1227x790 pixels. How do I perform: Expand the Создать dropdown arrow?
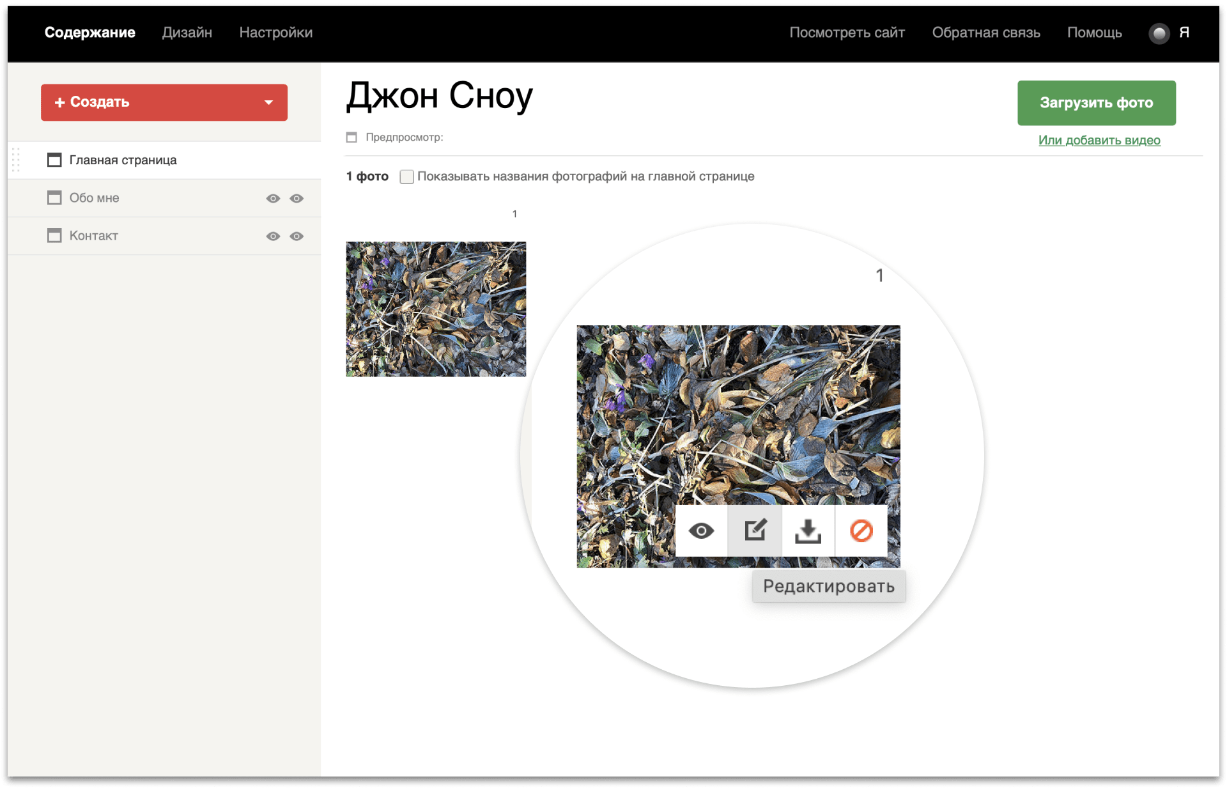268,102
